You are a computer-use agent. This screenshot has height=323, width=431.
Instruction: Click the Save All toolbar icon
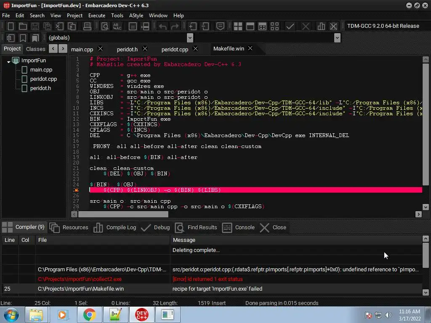[x=47, y=26]
